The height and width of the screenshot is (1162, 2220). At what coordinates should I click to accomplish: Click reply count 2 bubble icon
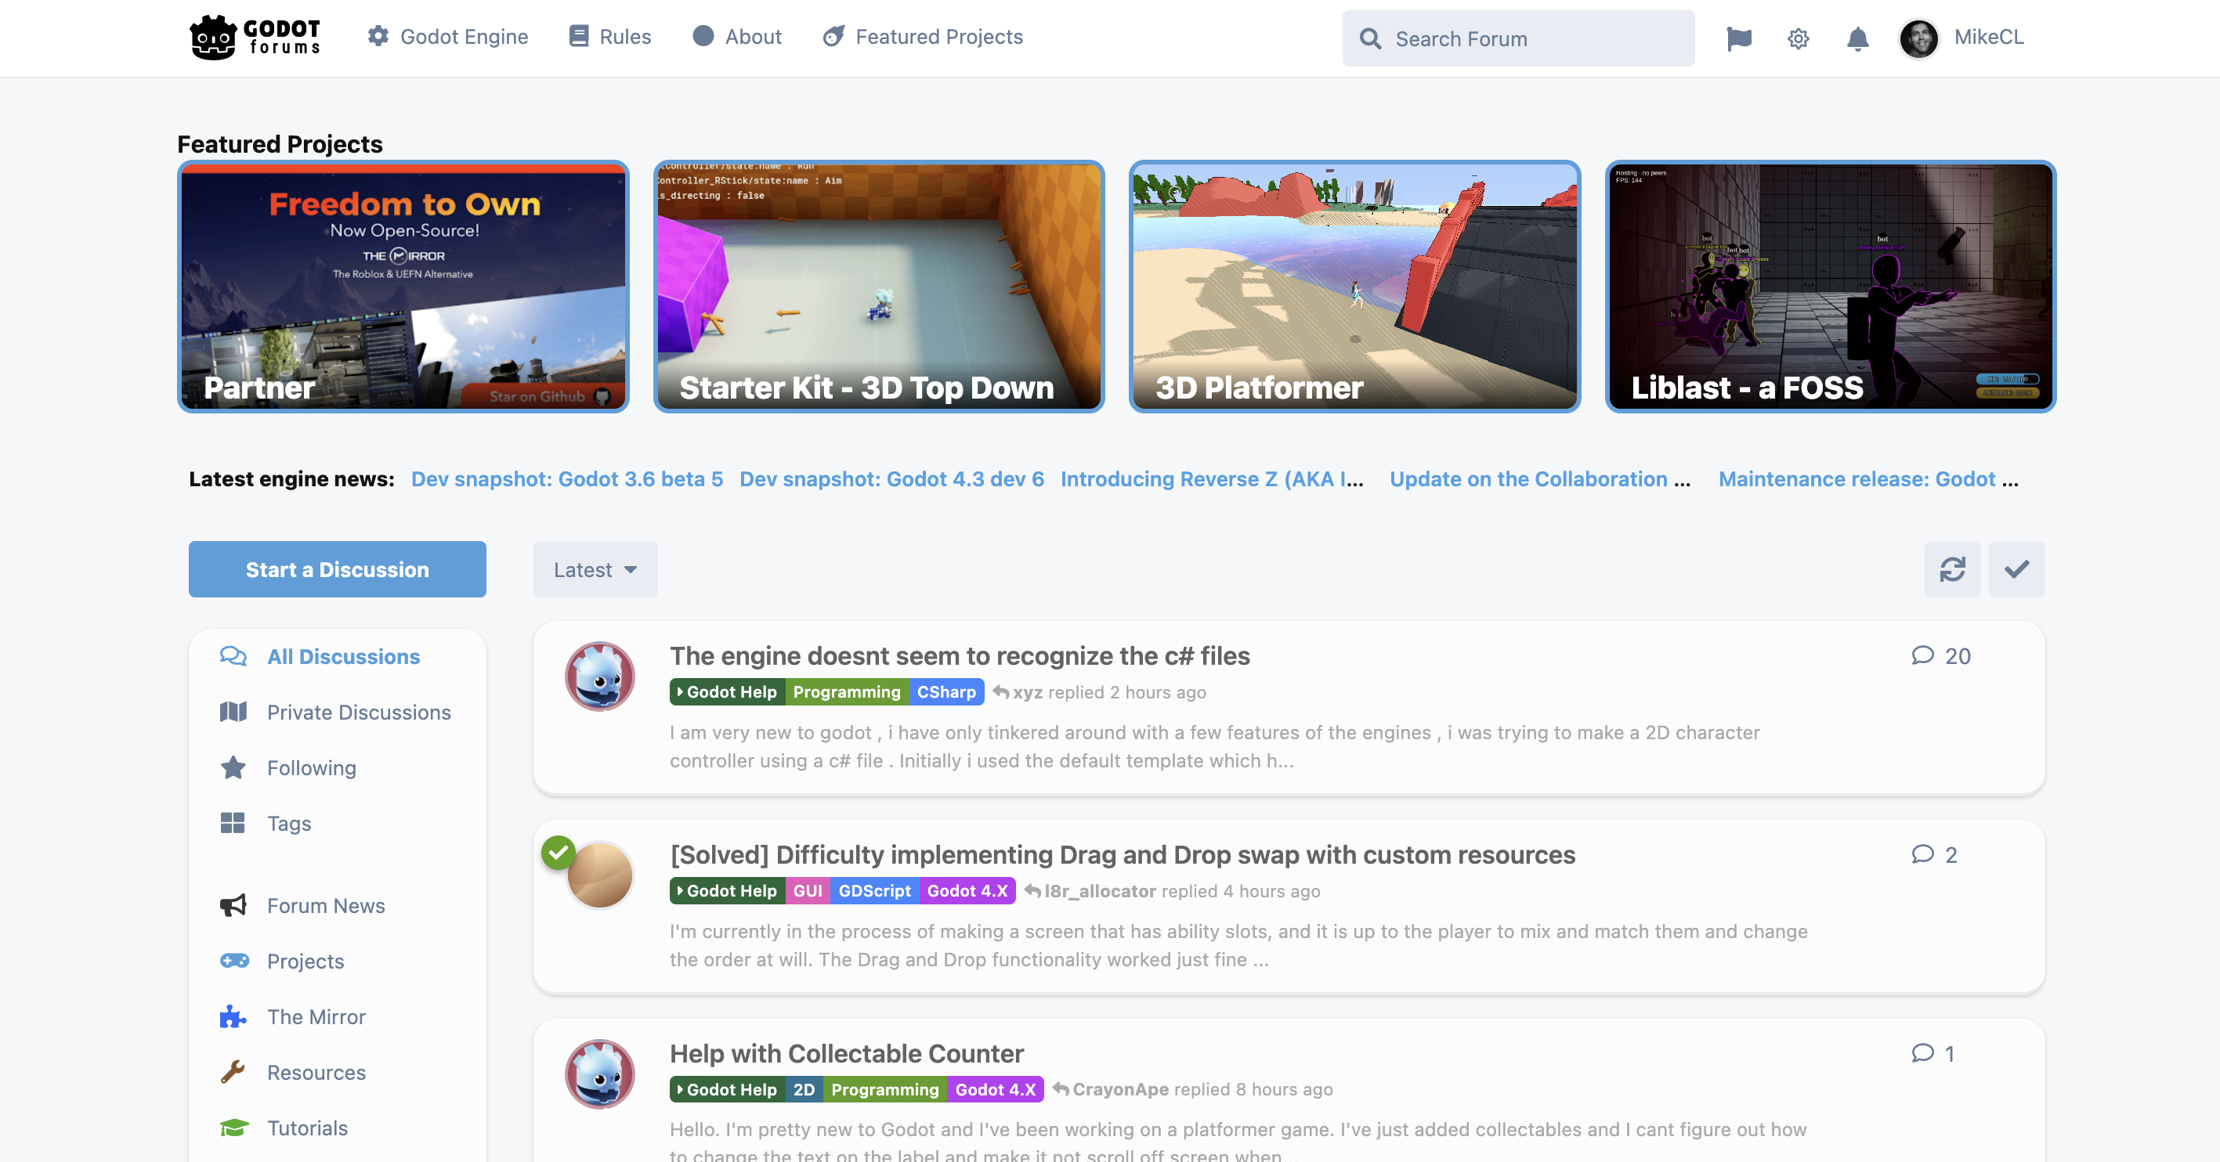point(1922,854)
